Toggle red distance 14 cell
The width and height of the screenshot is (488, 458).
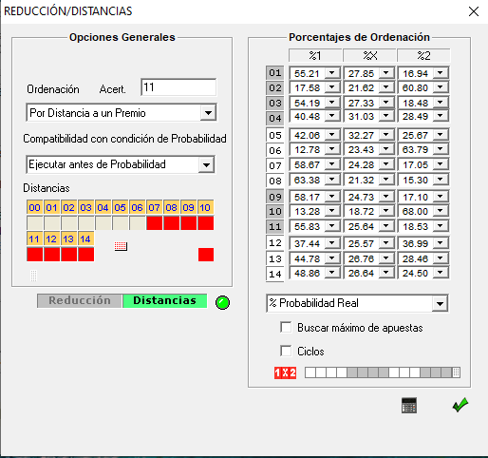[x=85, y=255]
